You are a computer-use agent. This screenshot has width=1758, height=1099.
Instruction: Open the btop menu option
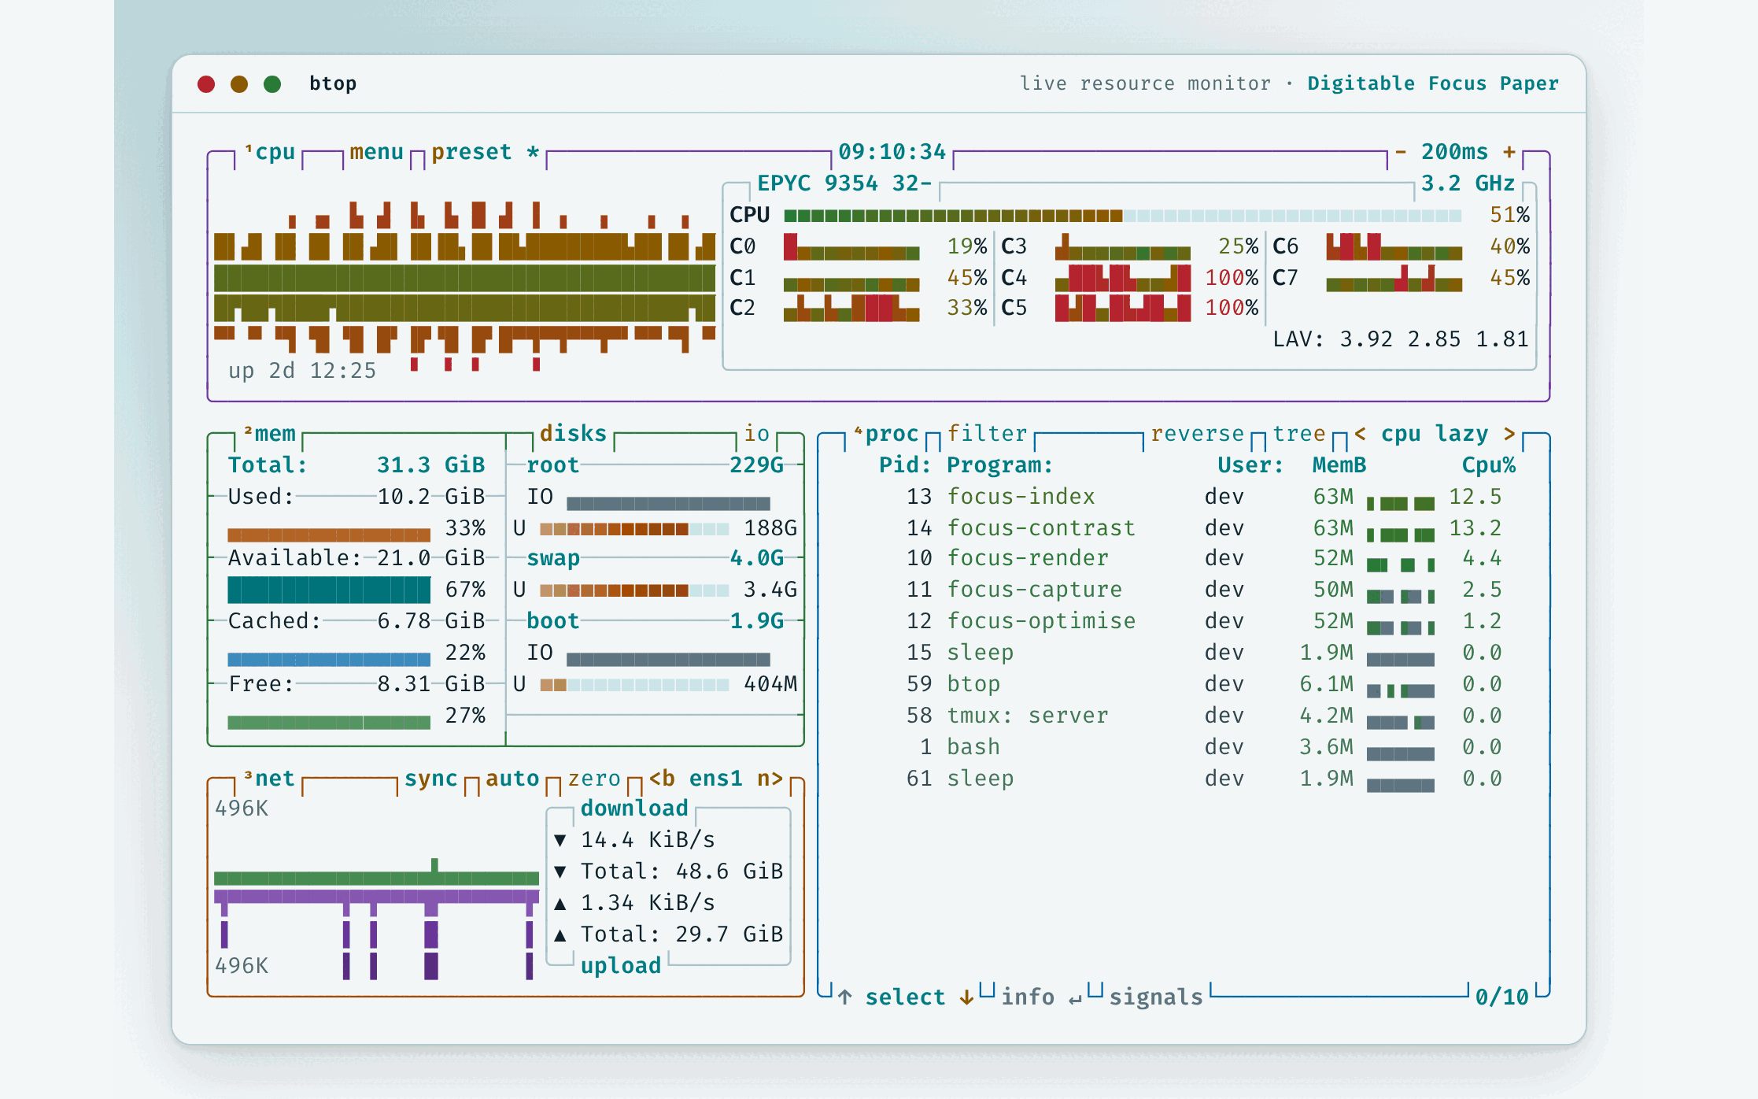click(376, 152)
